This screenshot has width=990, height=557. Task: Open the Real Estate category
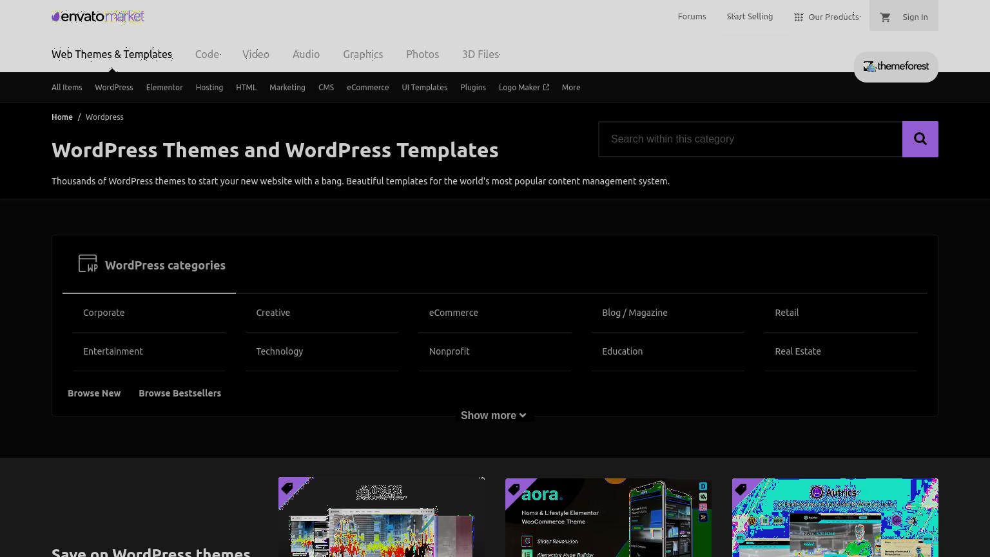coord(798,351)
